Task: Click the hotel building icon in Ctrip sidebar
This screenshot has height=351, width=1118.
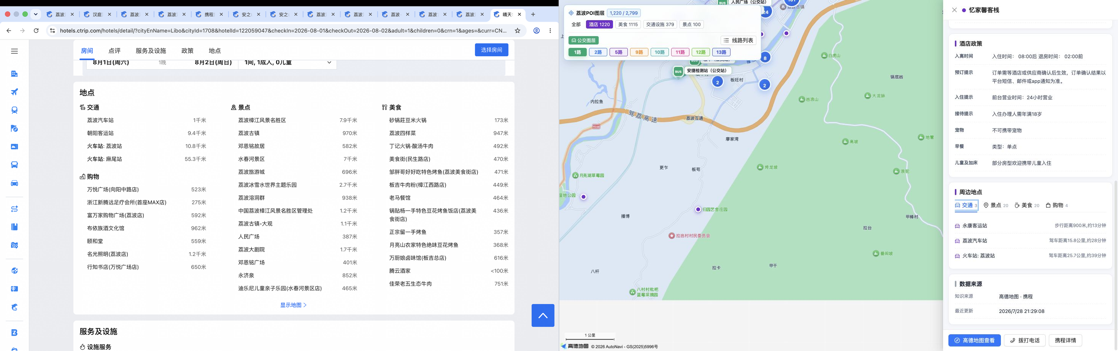Action: click(14, 74)
